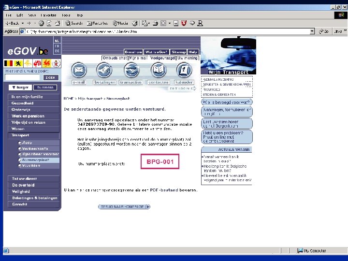The image size is (348, 261).
Task: Switch language to NL
Action: coord(57,41)
